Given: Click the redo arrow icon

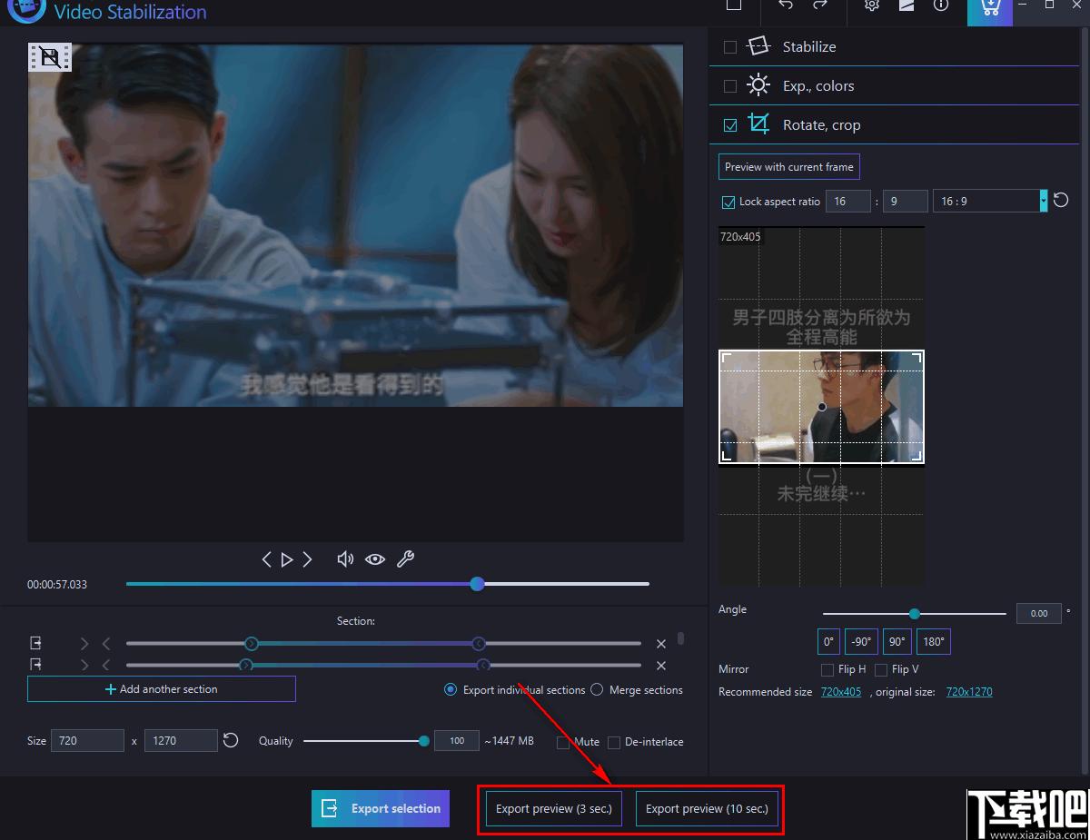Looking at the screenshot, I should click(x=820, y=5).
